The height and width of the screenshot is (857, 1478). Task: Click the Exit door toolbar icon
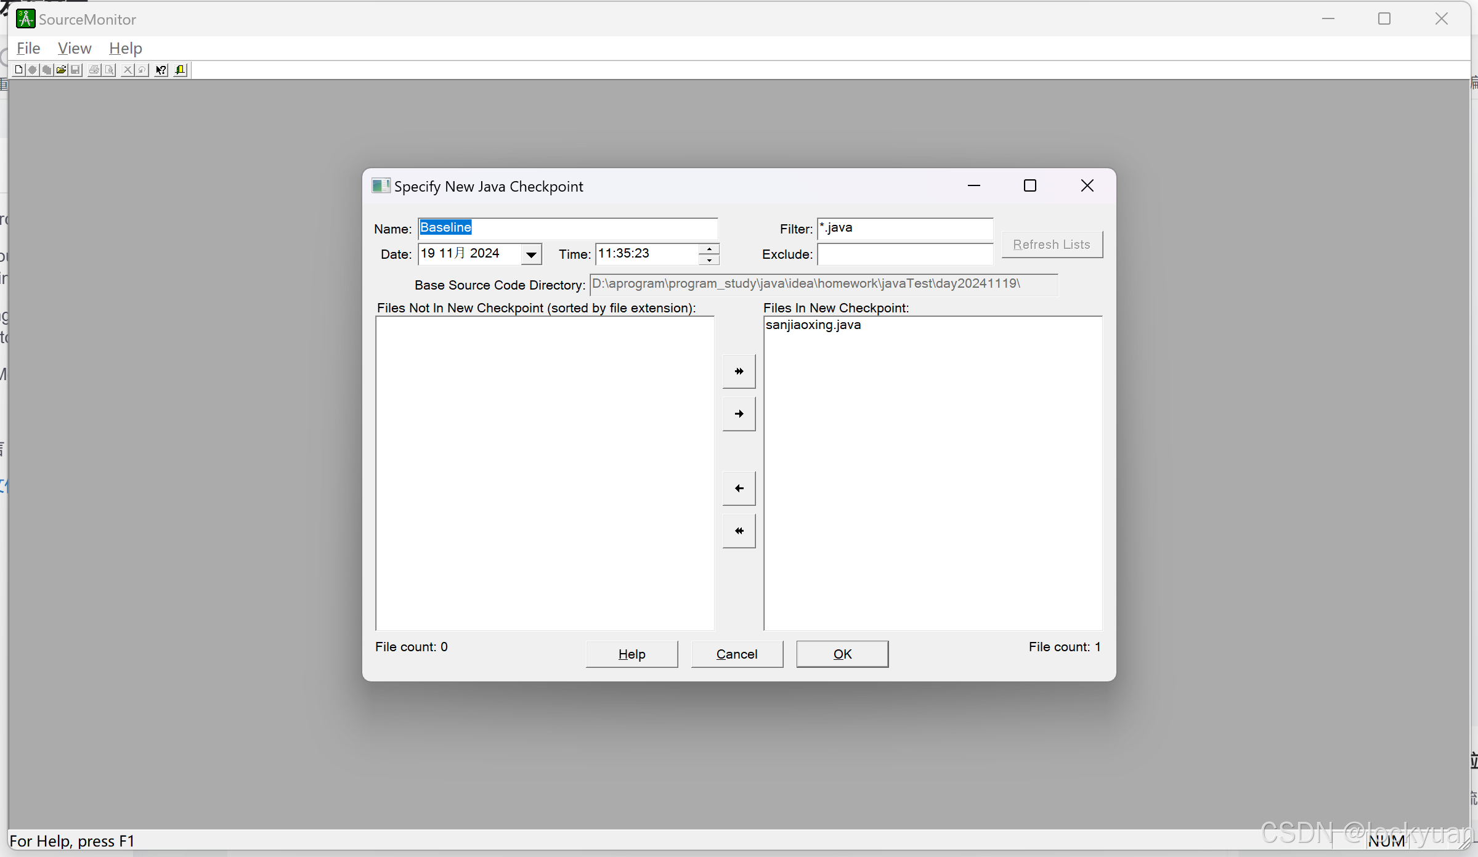click(x=180, y=70)
